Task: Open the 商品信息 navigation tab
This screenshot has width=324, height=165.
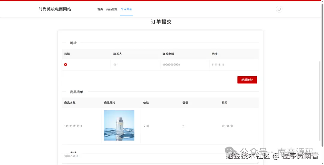Action: pyautogui.click(x=112, y=9)
